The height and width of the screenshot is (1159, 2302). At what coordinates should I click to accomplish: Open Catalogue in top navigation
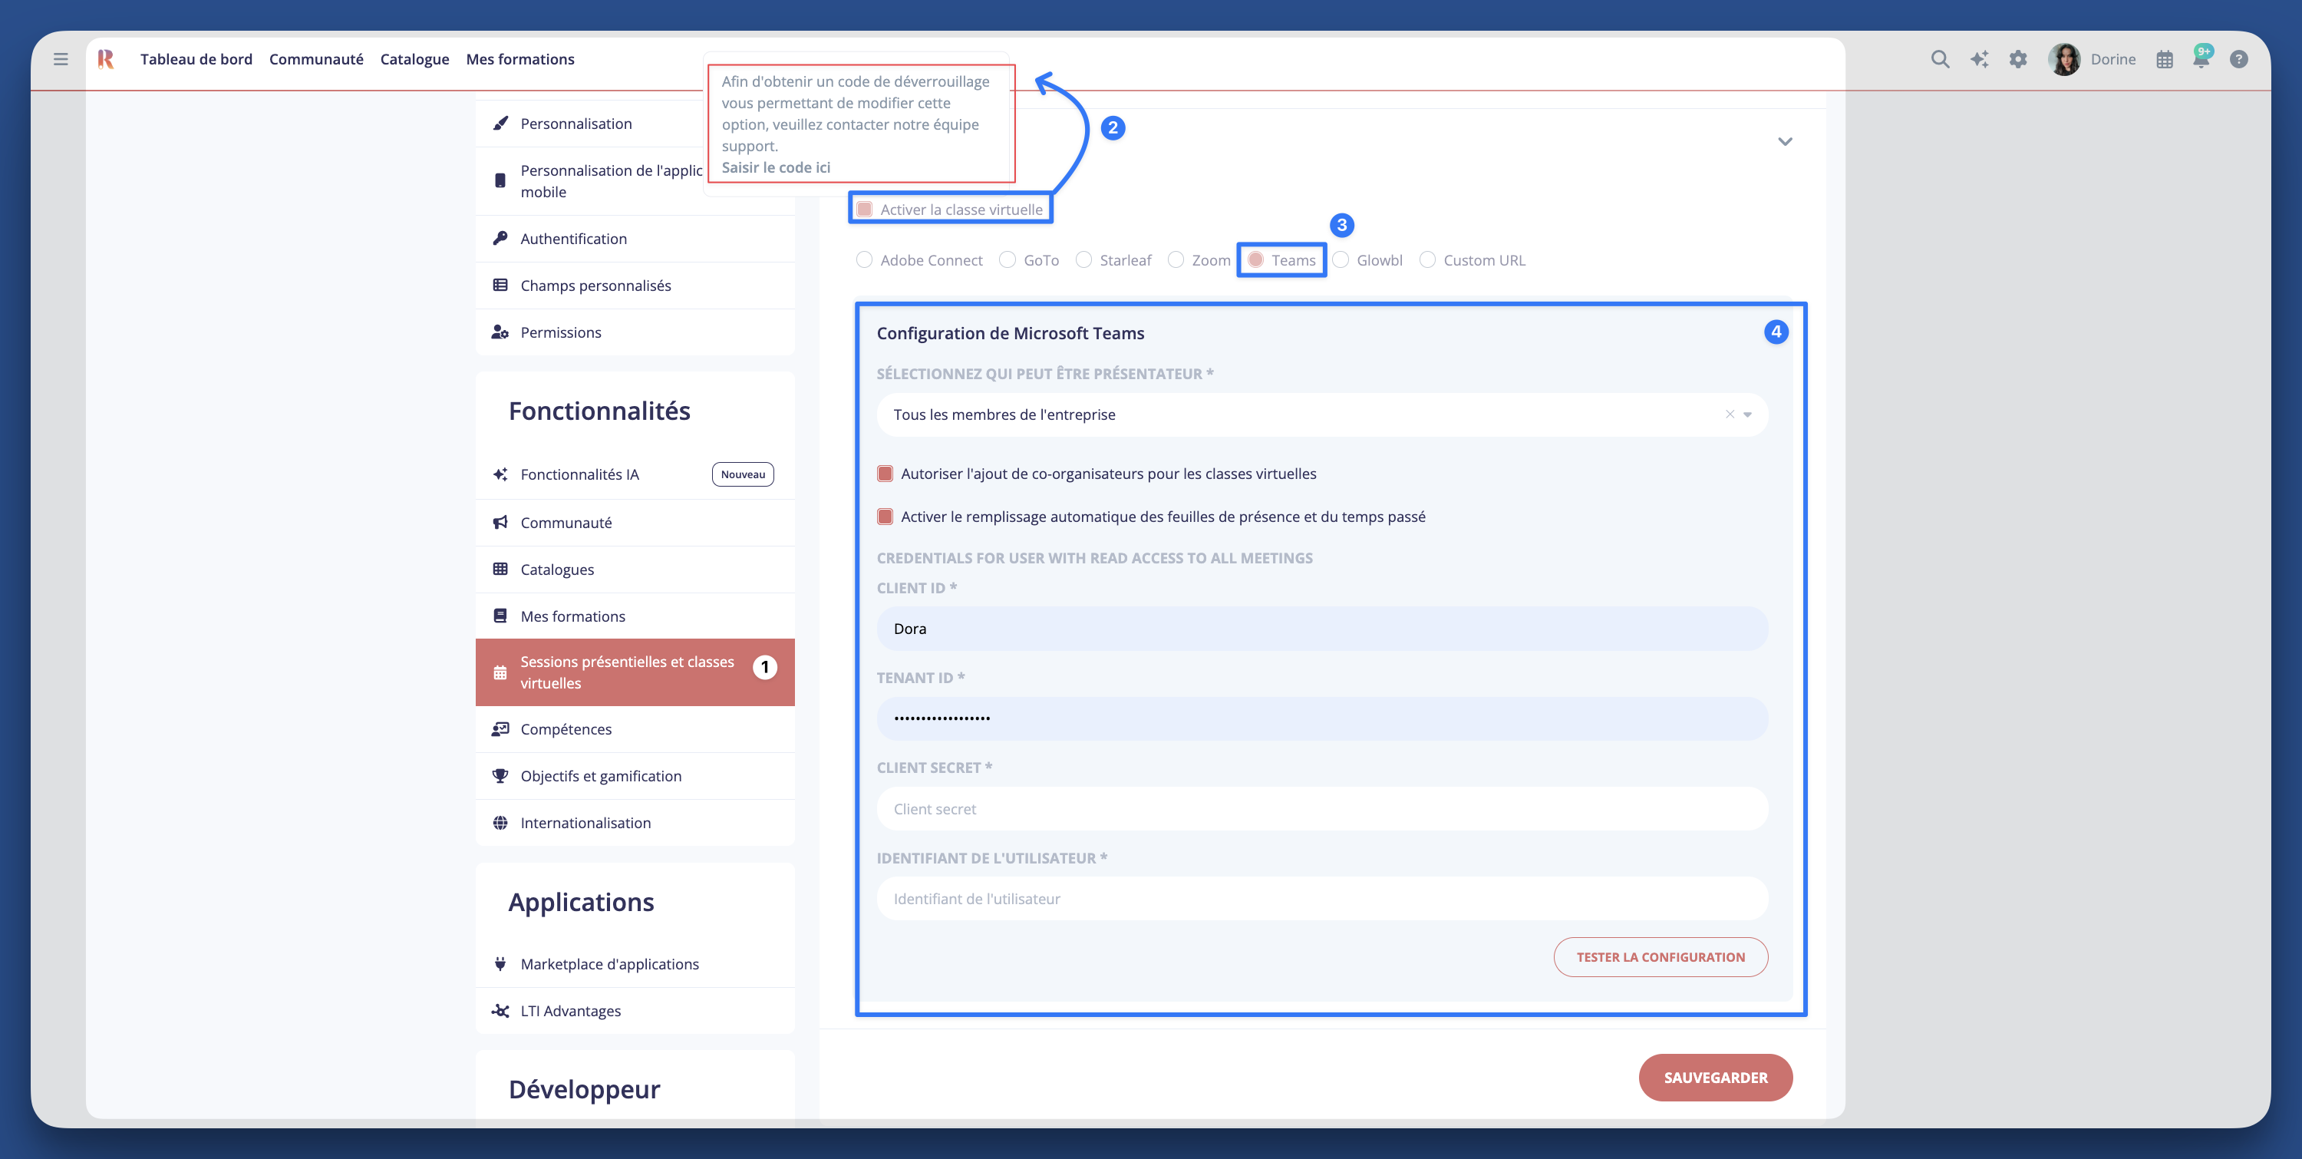pyautogui.click(x=414, y=59)
